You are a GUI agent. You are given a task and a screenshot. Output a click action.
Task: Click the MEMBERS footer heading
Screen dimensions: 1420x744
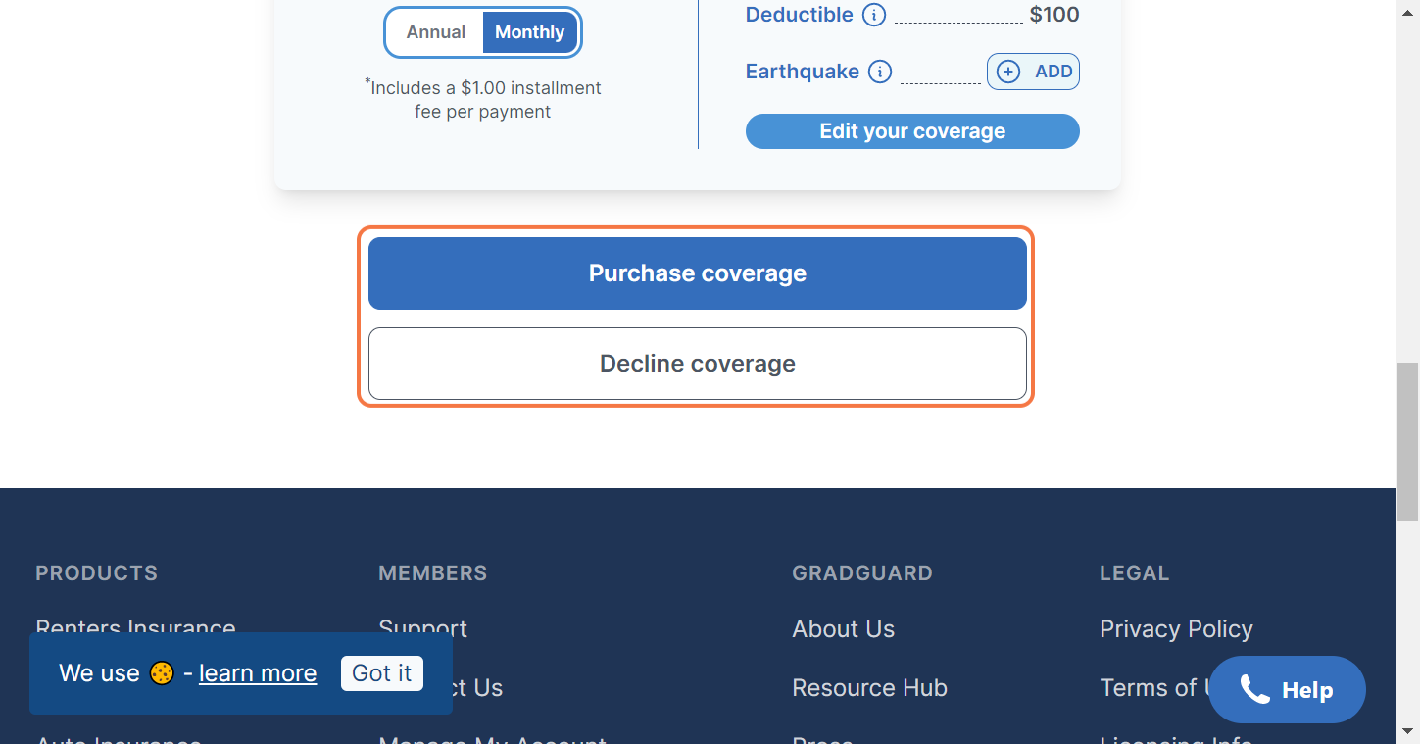(432, 573)
